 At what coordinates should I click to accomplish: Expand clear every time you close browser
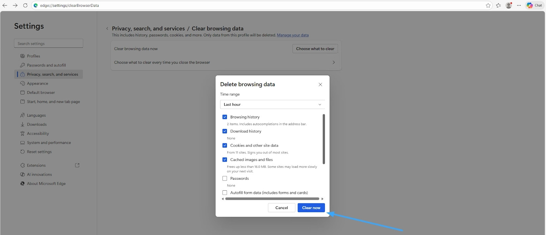click(x=333, y=62)
